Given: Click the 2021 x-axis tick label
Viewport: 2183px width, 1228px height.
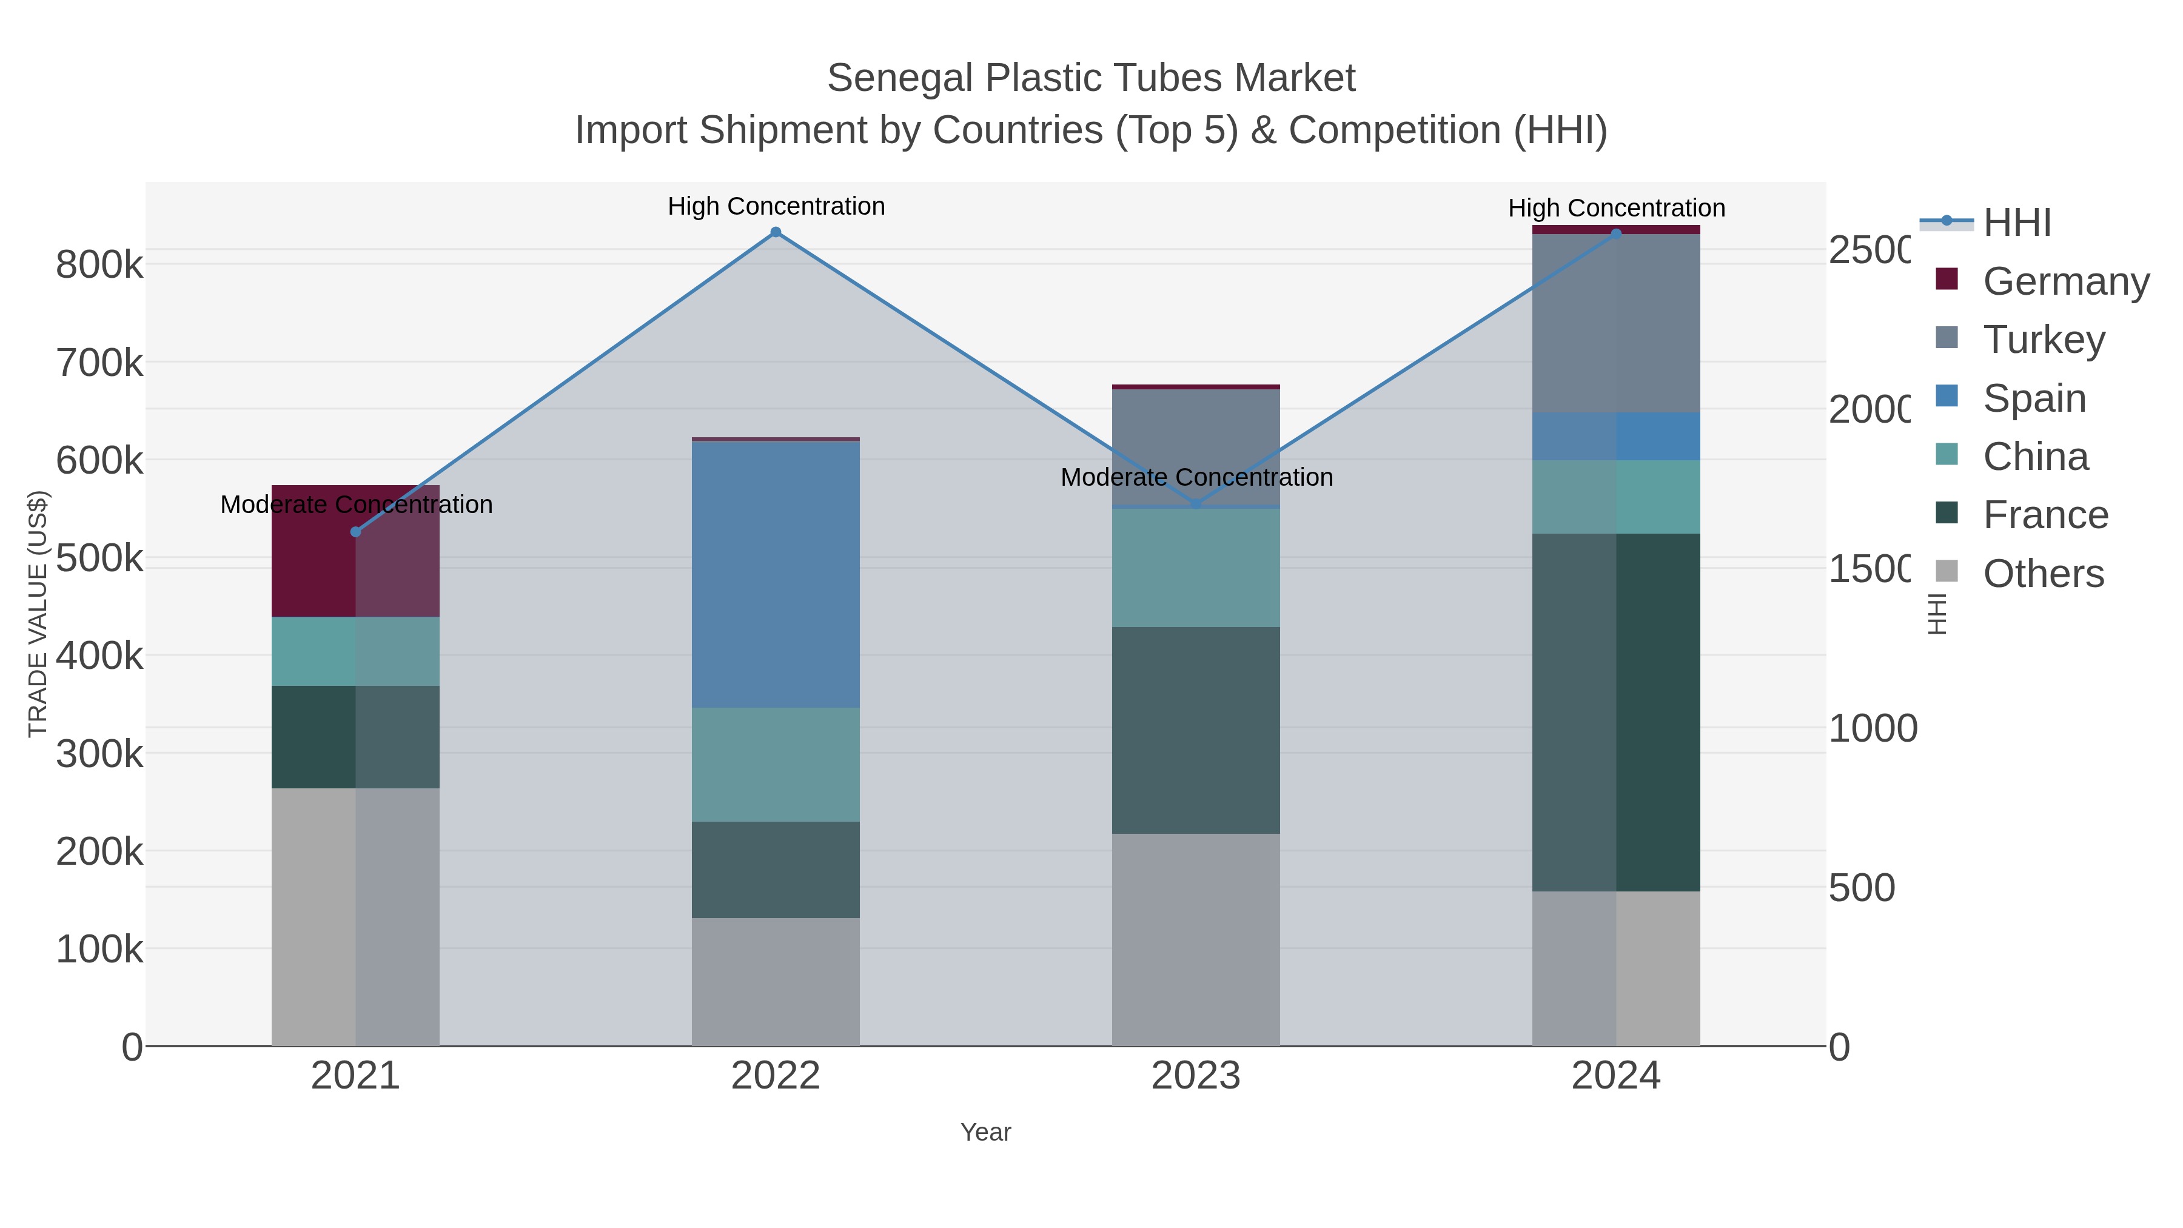Looking at the screenshot, I should (x=355, y=1076).
